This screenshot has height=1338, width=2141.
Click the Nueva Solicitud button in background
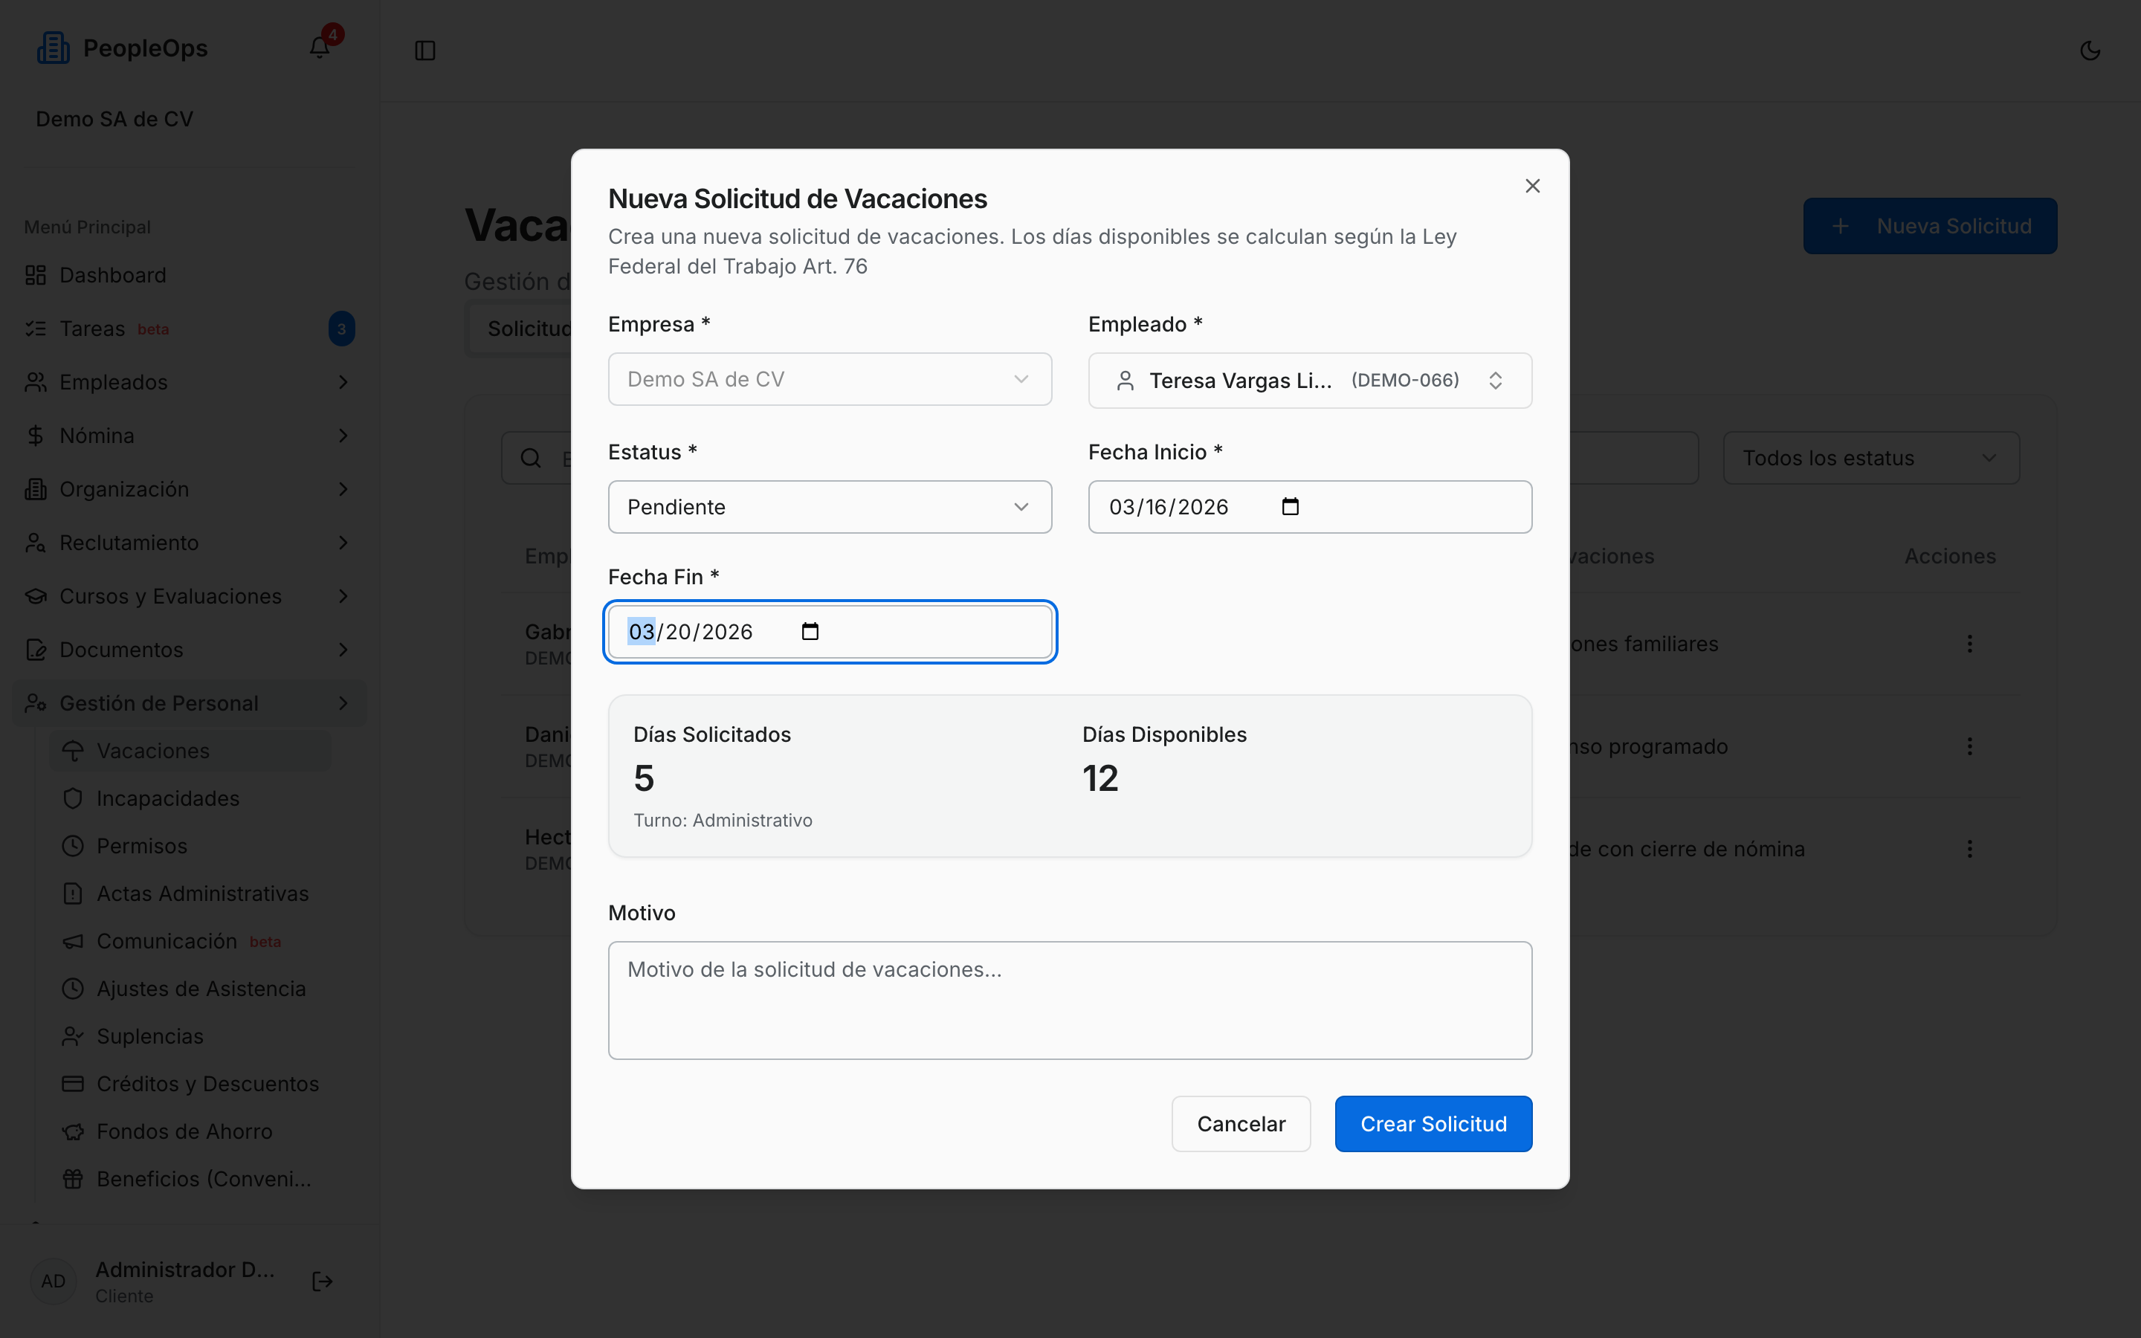point(1930,227)
